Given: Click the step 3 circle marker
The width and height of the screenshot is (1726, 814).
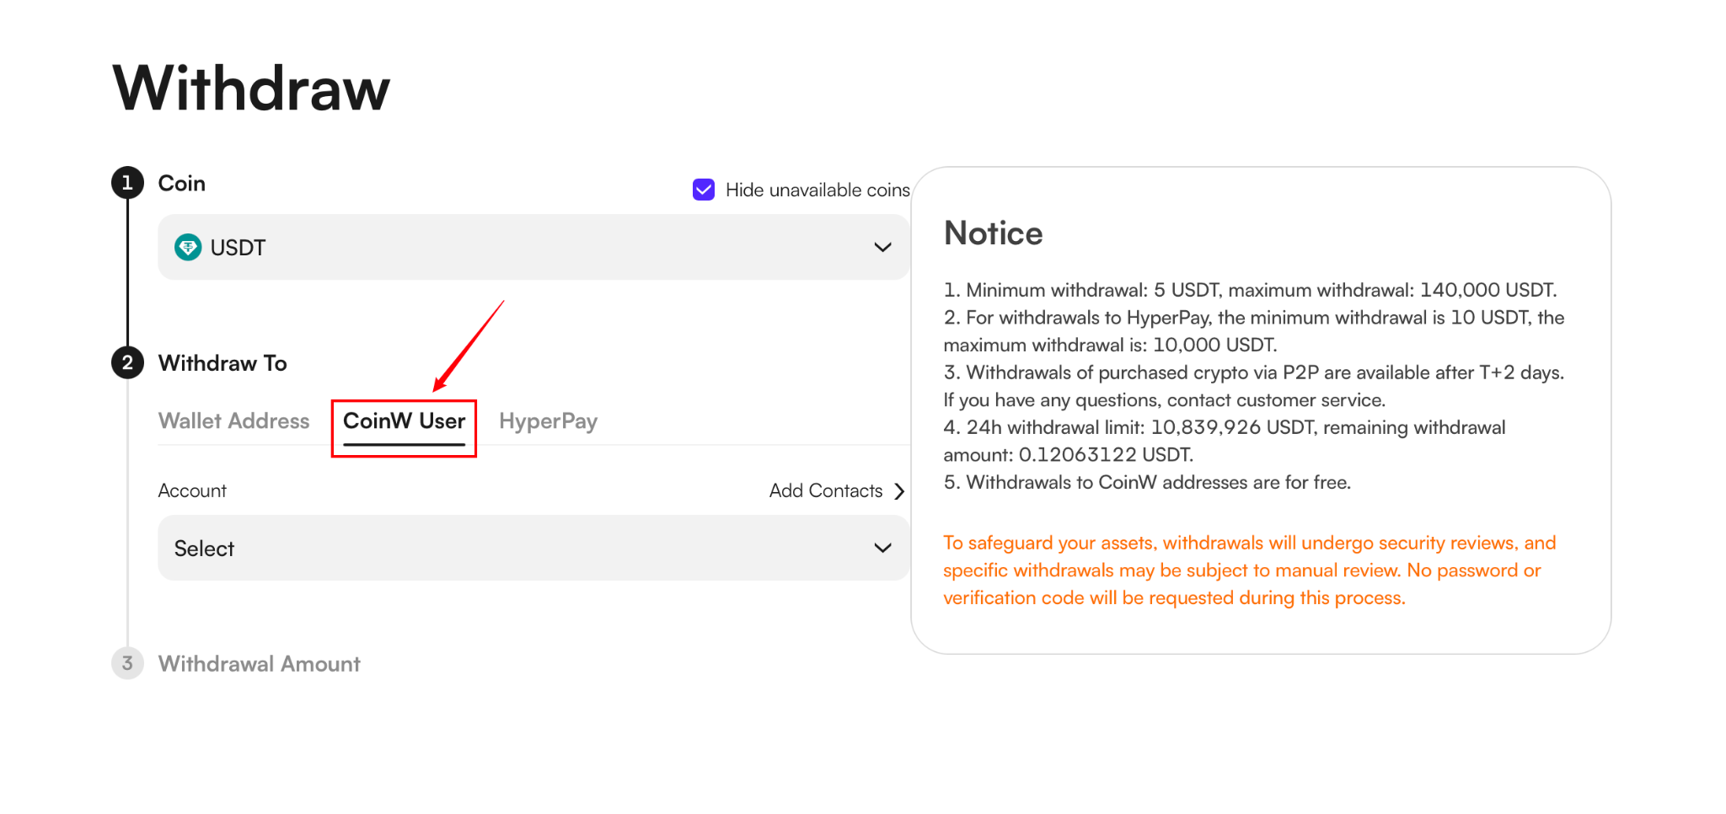Looking at the screenshot, I should (x=127, y=663).
